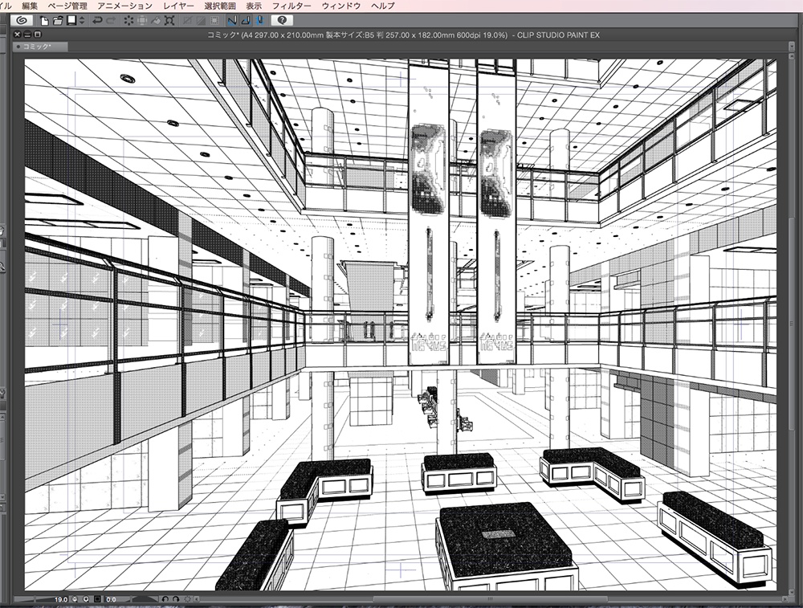Click the open file folder icon
The width and height of the screenshot is (803, 608).
click(58, 21)
